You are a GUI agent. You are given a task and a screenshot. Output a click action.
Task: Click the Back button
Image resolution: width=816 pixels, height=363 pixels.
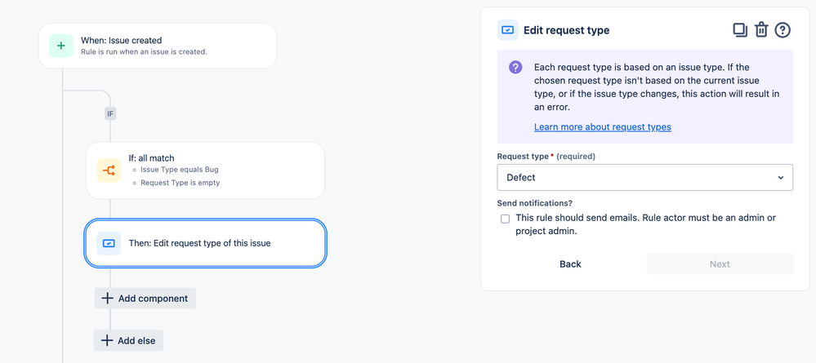coord(570,263)
